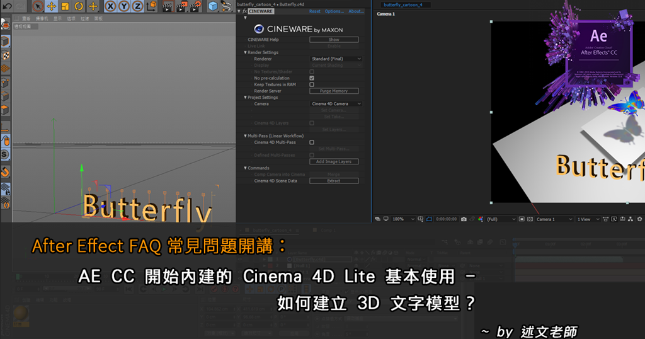
Task: Toggle transparency grid icon
Action: coord(530,219)
